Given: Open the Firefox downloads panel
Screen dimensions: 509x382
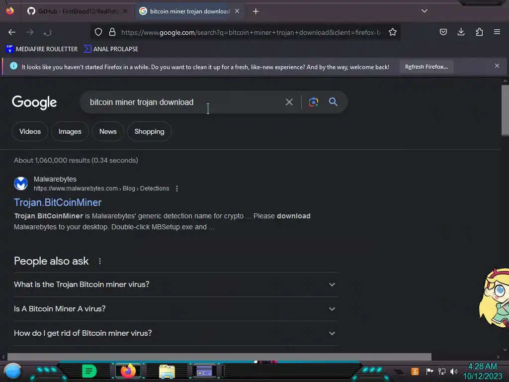Looking at the screenshot, I should coord(461,32).
